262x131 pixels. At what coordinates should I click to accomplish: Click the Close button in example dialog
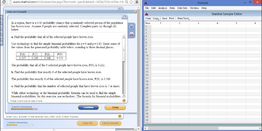(115, 107)
